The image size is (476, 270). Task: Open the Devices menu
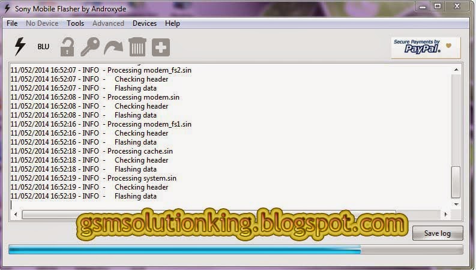(x=145, y=23)
